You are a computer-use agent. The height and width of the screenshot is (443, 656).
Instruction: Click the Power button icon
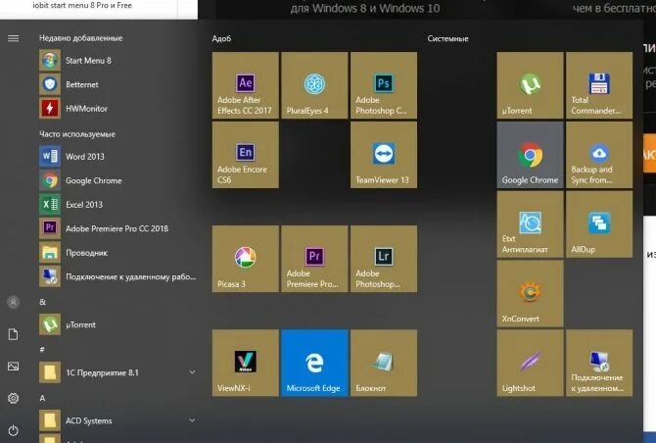pos(13,430)
